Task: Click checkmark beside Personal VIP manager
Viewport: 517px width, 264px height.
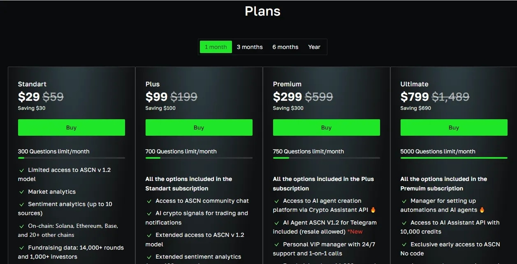Action: 276,245
